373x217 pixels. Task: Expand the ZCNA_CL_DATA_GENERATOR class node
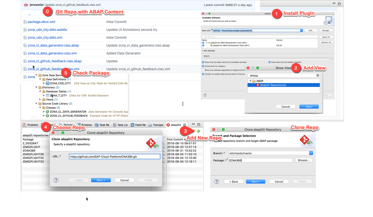tap(44, 112)
